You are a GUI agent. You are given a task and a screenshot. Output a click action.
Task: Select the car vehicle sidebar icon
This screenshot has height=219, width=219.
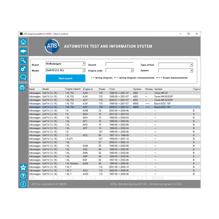pos(22,88)
